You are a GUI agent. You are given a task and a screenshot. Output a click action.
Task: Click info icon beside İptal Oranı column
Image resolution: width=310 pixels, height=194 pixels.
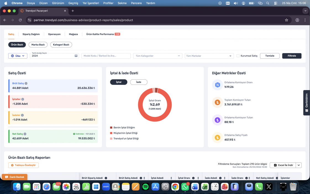(193, 178)
